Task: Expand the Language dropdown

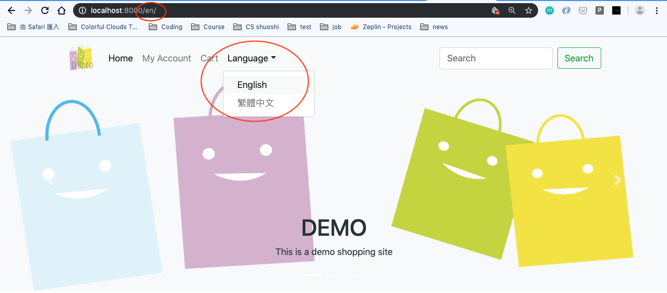Action: coord(252,58)
